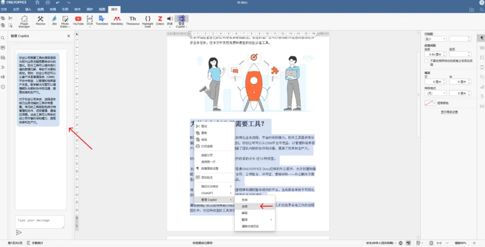
Task: Choose 清除对话历史 in the Copilot submenu
Action: click(255, 226)
